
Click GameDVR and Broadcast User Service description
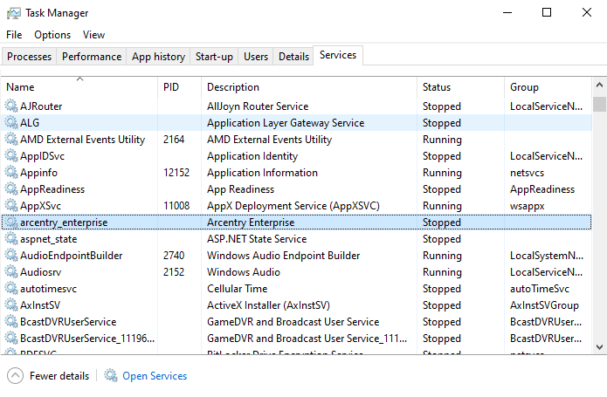click(x=293, y=322)
